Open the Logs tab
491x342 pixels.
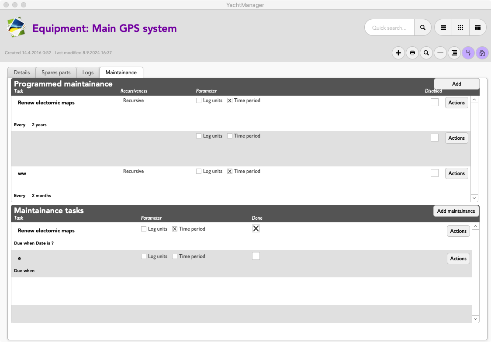(x=88, y=73)
